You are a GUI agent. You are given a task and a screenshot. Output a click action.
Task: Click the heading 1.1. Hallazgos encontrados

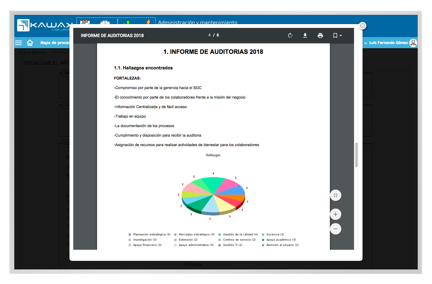[x=143, y=68]
